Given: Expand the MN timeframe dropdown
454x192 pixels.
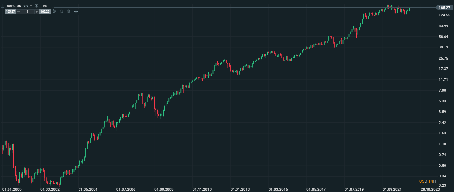Looking at the screenshot, I should pos(47,6).
